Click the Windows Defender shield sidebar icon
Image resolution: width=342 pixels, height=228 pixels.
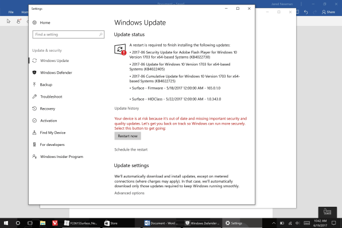[x=34, y=72]
